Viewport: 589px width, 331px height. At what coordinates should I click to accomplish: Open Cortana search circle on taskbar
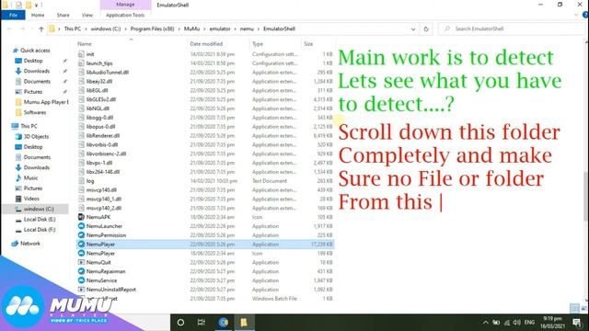coord(180,323)
